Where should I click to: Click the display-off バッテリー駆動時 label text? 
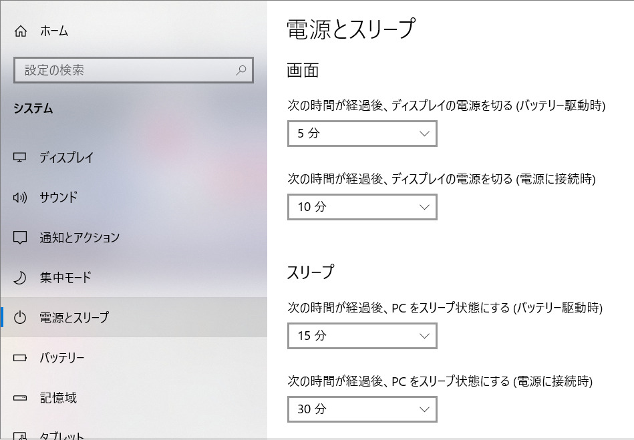pyautogui.click(x=446, y=105)
